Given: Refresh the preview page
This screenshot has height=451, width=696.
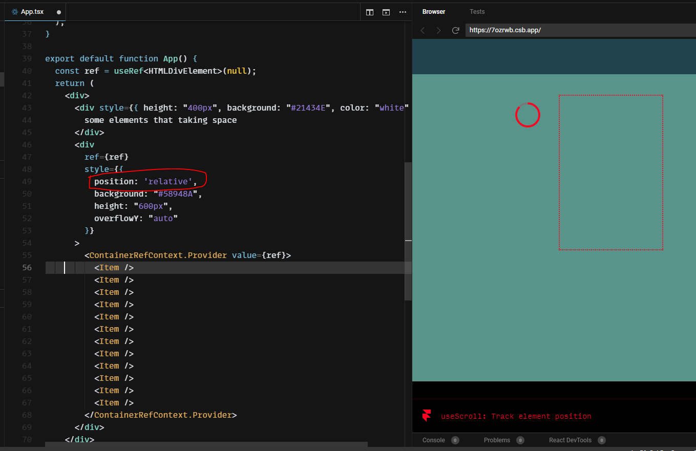Looking at the screenshot, I should (x=455, y=30).
